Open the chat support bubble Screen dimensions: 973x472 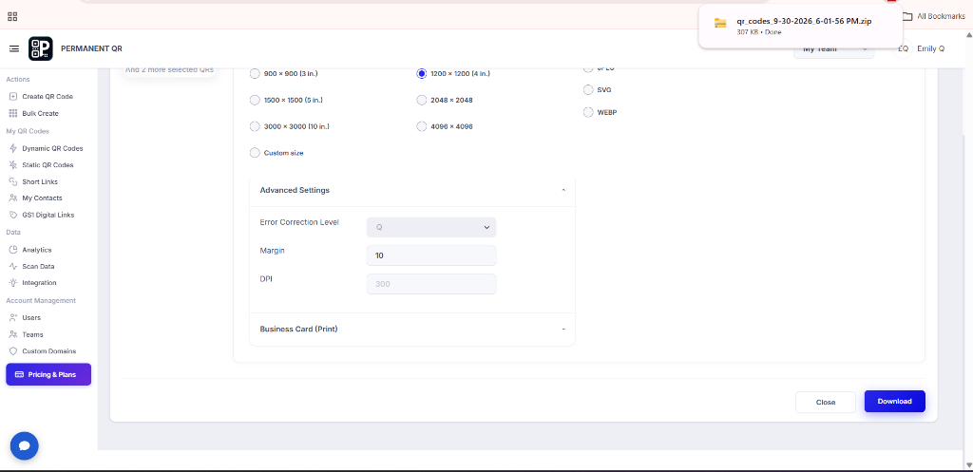tap(24, 445)
